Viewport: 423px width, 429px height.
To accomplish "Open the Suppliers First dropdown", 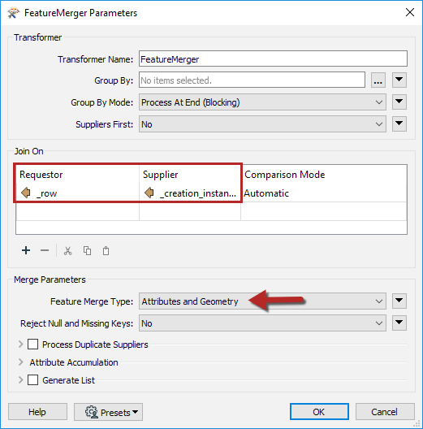I will pos(262,124).
